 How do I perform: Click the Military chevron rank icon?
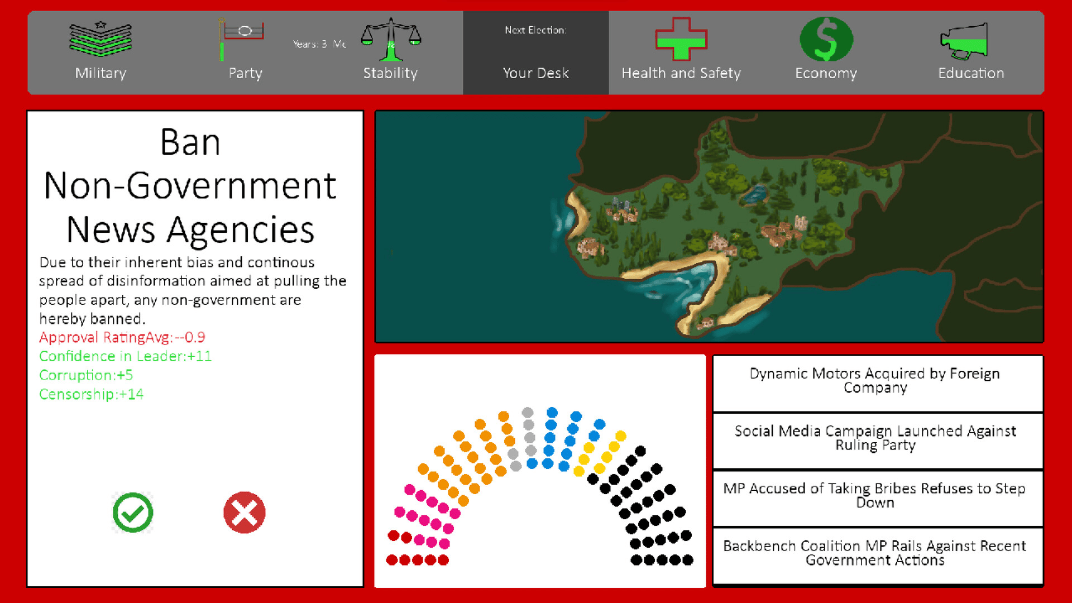click(x=100, y=39)
